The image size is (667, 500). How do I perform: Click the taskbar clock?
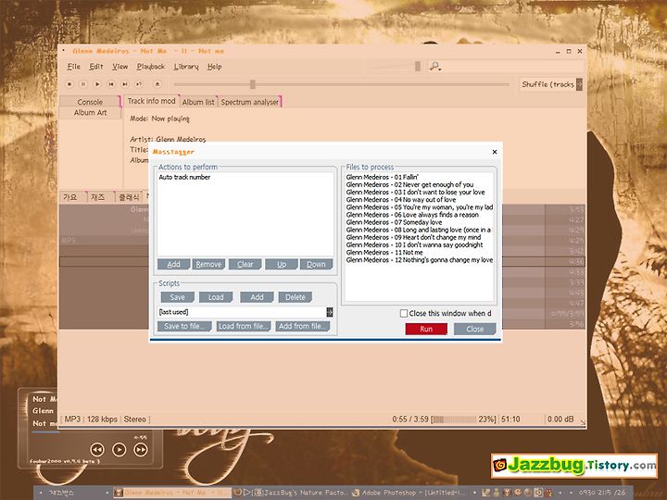click(602, 493)
